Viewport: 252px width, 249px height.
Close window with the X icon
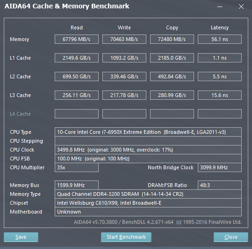pos(241,7)
